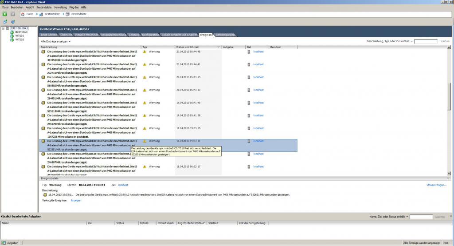Open the Alle Einträge anzeigen dropdown
The height and width of the screenshot is (246, 454).
coord(55,41)
